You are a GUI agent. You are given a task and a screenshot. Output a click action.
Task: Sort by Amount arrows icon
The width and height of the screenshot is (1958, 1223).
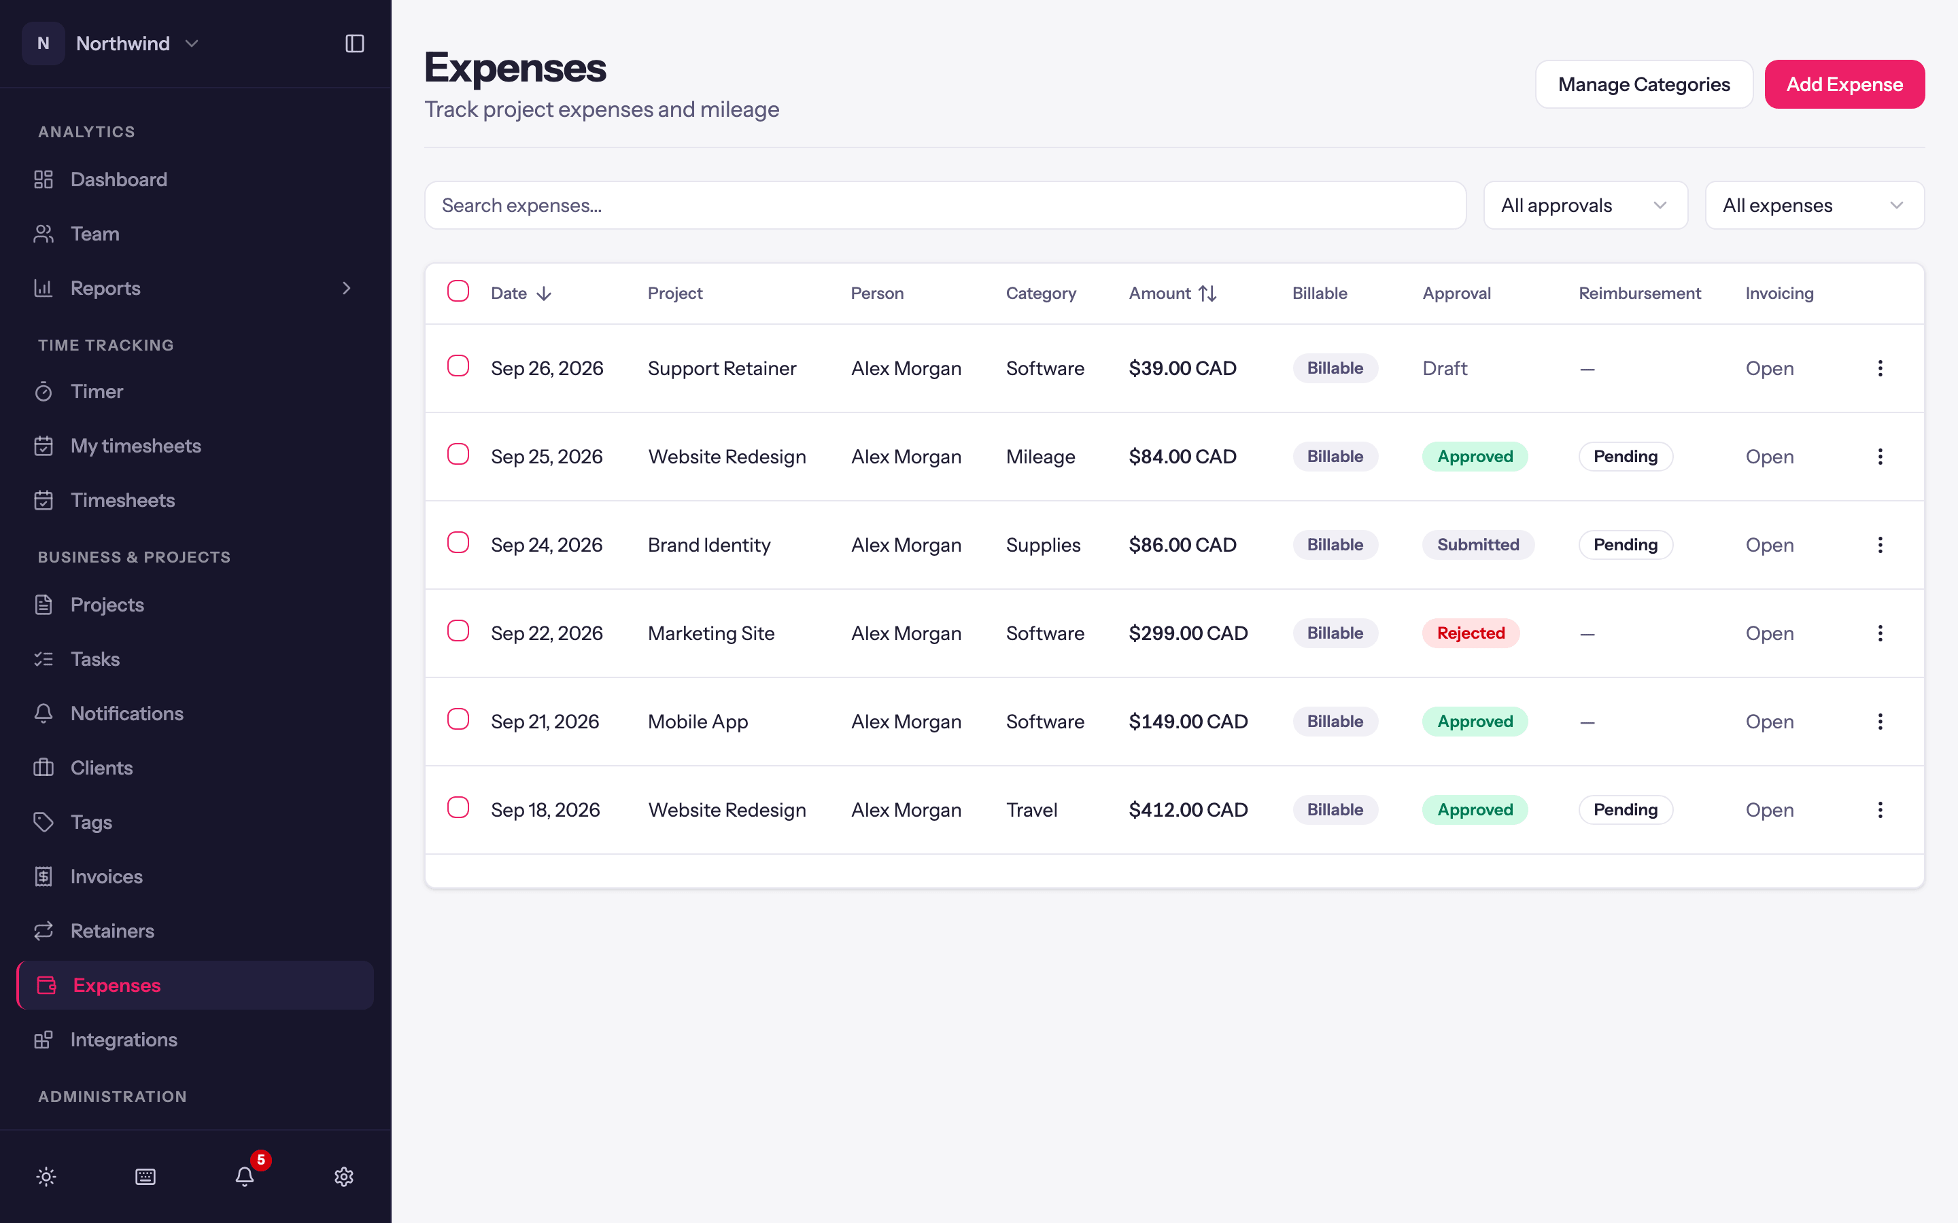(x=1207, y=294)
